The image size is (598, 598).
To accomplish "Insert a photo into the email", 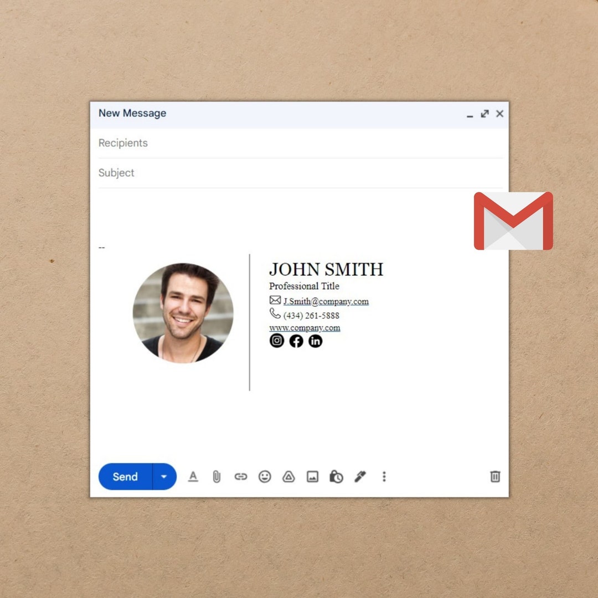I will tap(312, 477).
